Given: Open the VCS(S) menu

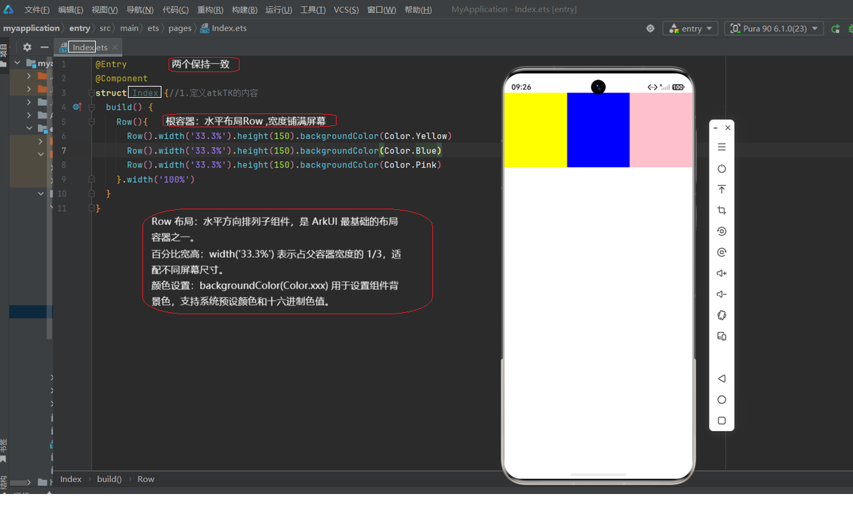Looking at the screenshot, I should point(346,10).
